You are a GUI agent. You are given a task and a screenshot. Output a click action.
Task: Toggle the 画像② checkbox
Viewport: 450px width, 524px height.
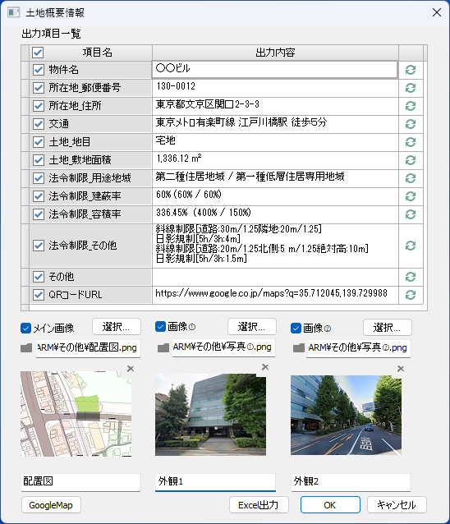click(x=296, y=329)
